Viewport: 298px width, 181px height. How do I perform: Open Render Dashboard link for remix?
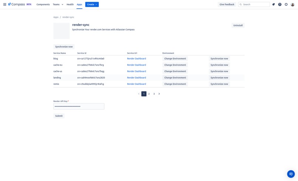pyautogui.click(x=136, y=84)
